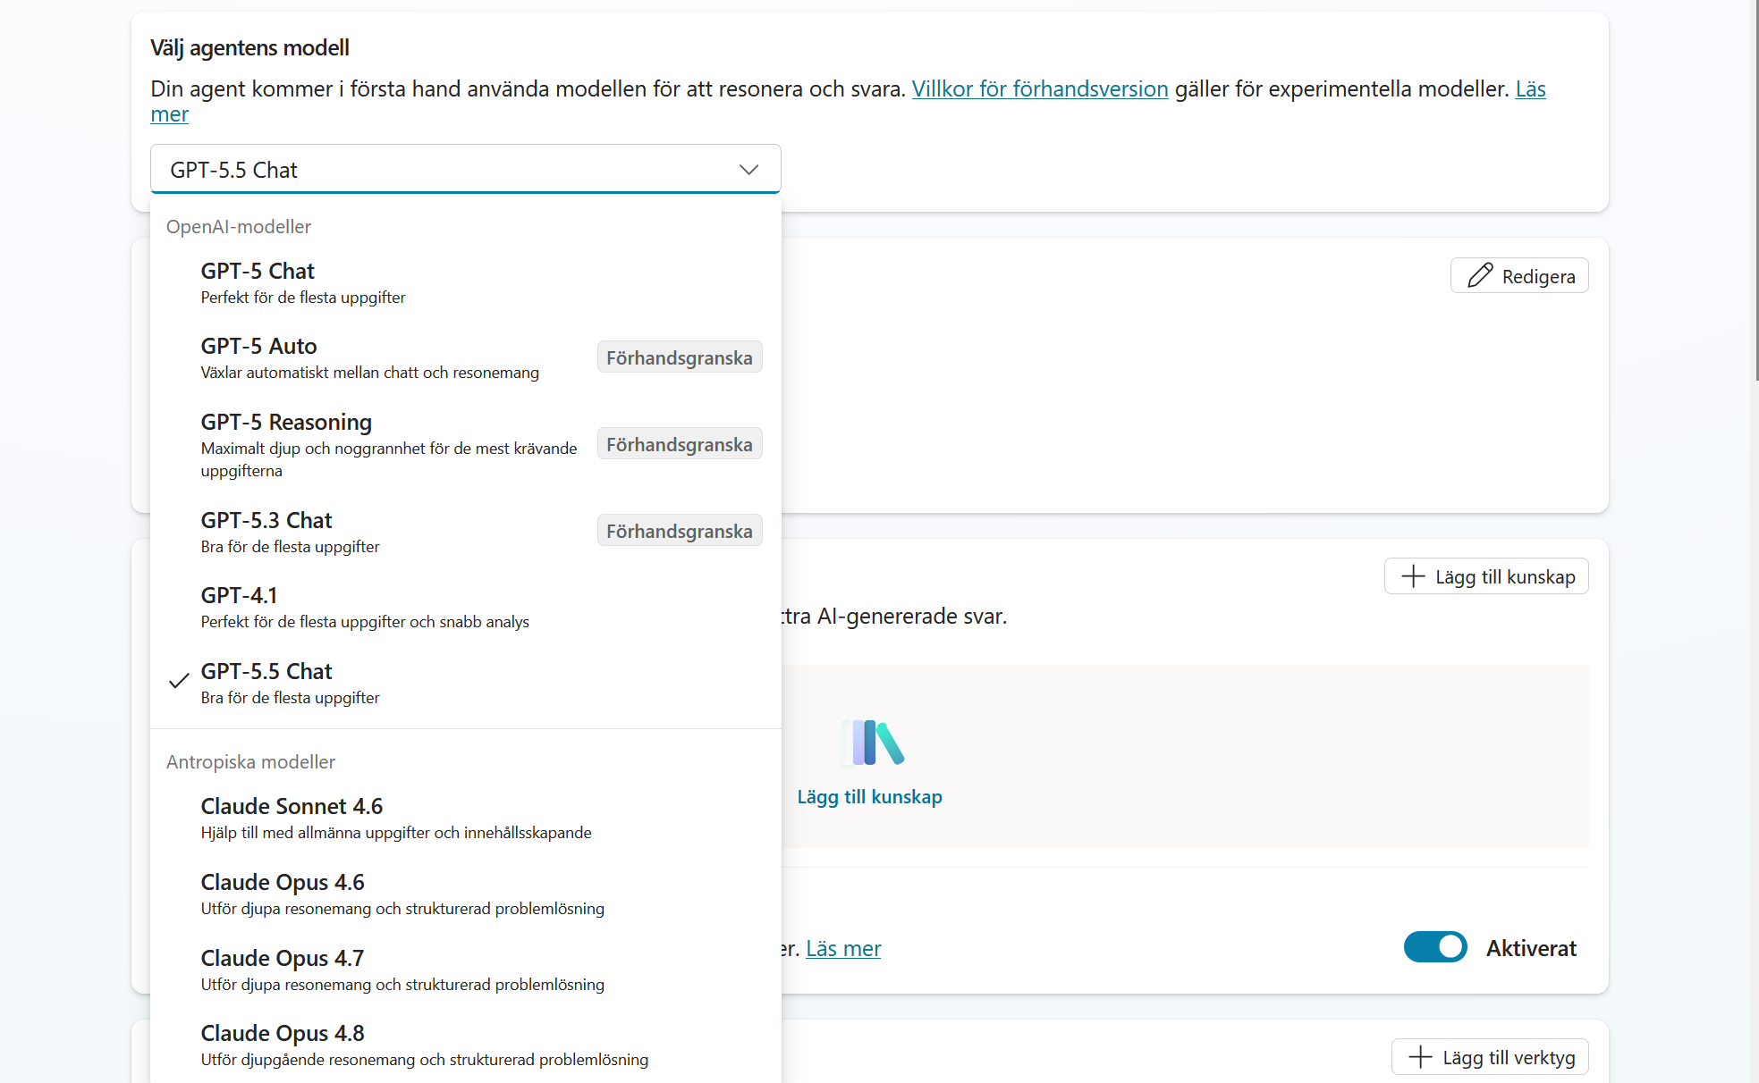Select the GPT-4.1 model option
The image size is (1759, 1083).
coord(465,608)
